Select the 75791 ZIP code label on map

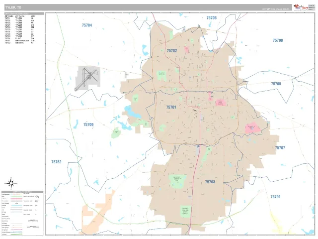(275, 197)
